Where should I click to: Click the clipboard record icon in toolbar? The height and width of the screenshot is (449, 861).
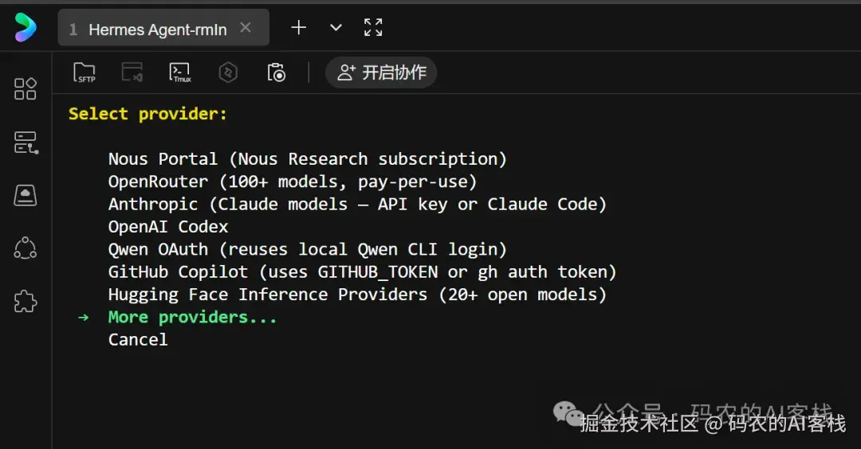tap(276, 73)
